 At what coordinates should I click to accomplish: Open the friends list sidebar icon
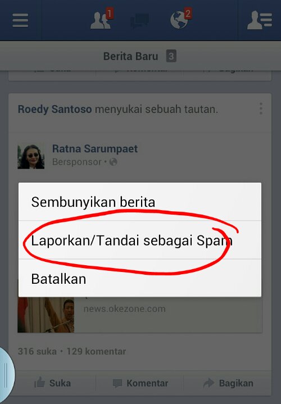click(x=259, y=20)
